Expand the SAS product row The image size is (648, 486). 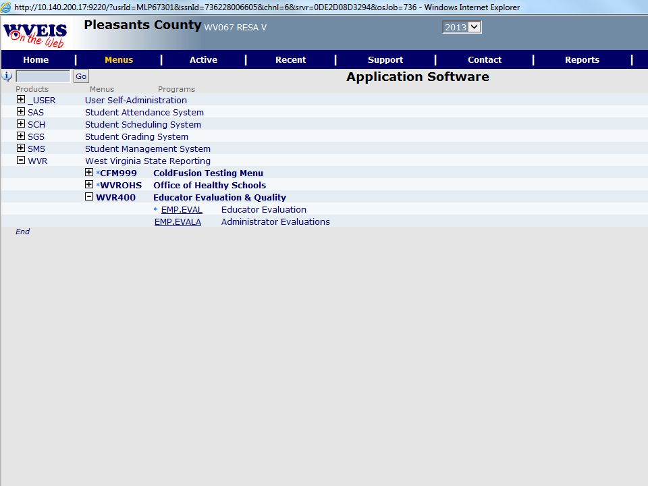click(21, 111)
